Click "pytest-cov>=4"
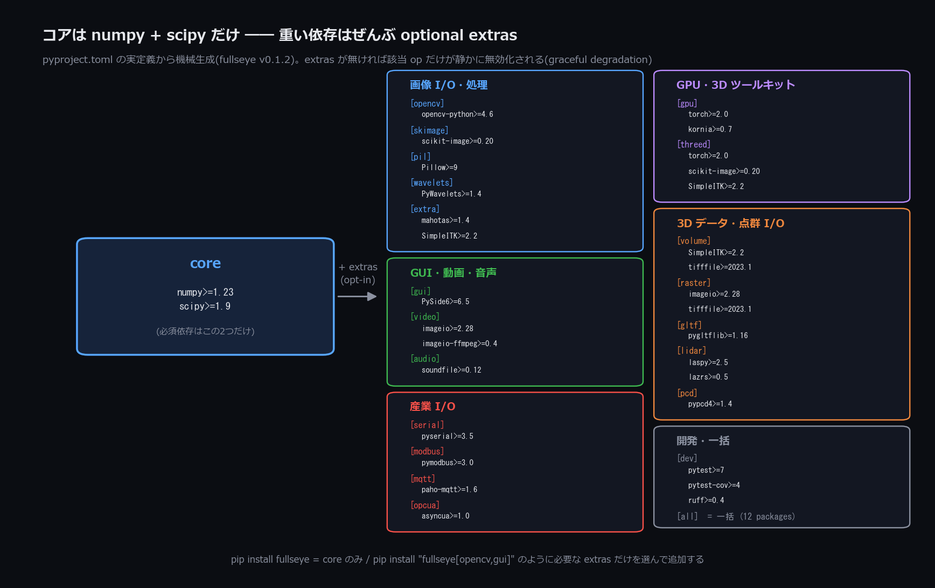Screen dimensions: 935x588 pyautogui.click(x=714, y=485)
